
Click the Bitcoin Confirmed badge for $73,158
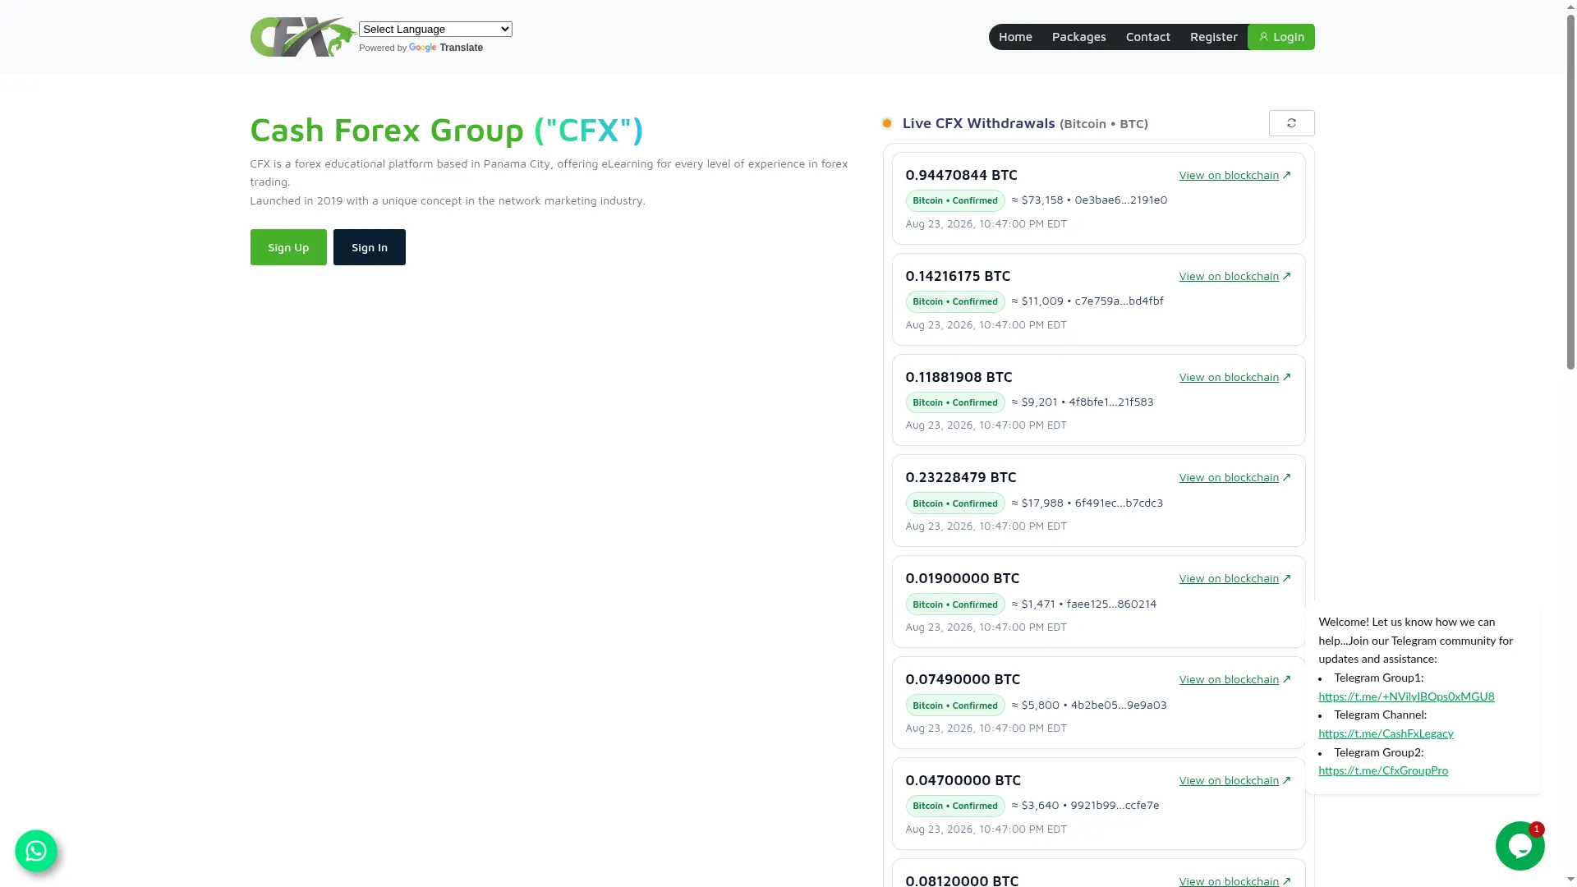(x=955, y=200)
